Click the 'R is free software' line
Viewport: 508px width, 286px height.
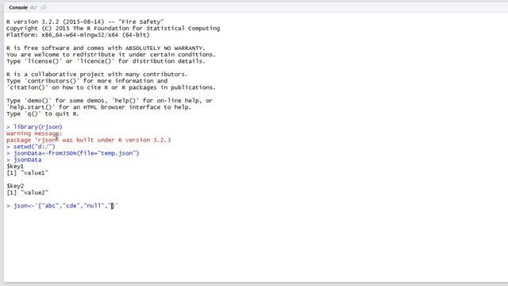[106, 48]
